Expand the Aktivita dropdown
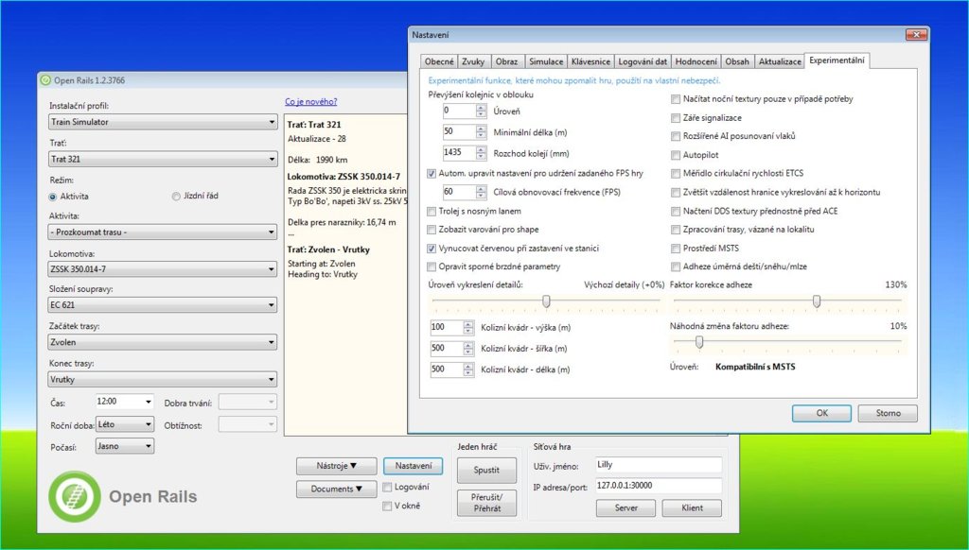The height and width of the screenshot is (550, 969). pyautogui.click(x=163, y=232)
